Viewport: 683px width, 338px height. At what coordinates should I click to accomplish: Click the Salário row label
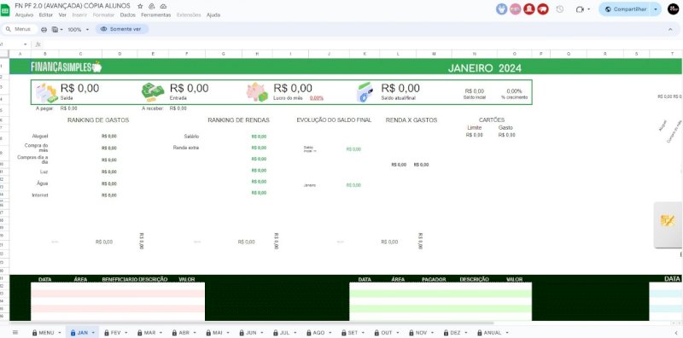point(191,137)
